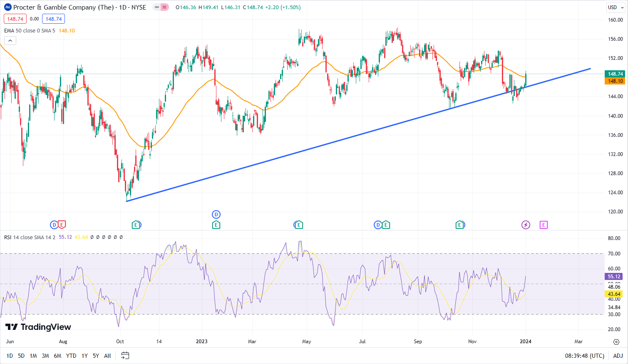Select the YTD time range
The height and width of the screenshot is (364, 628).
(71, 356)
